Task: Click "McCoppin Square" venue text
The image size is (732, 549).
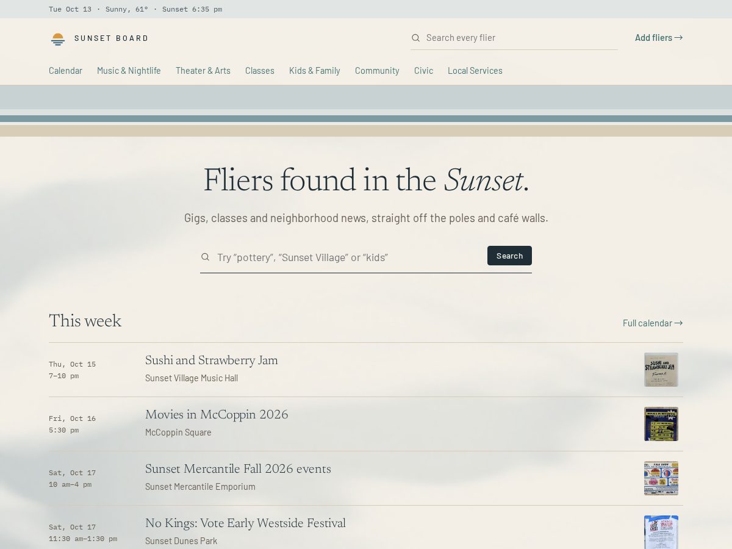Action: [x=178, y=432]
